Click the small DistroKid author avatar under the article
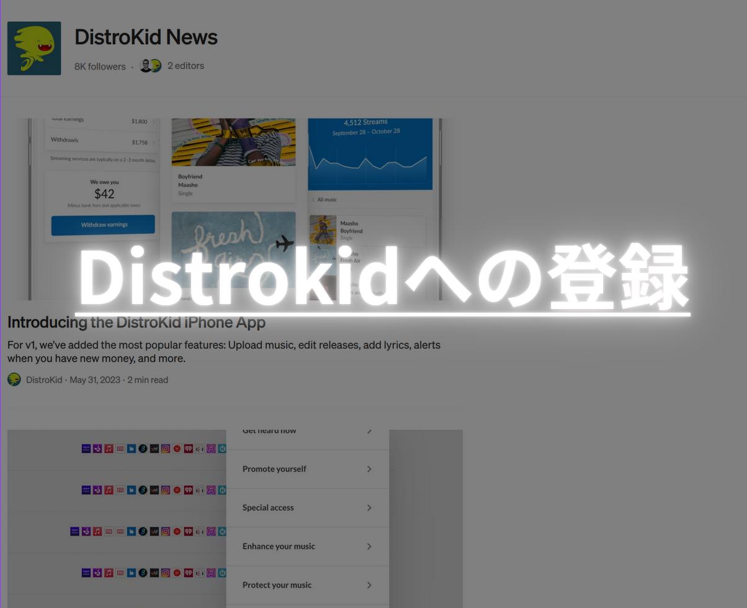The image size is (747, 608). pos(14,380)
